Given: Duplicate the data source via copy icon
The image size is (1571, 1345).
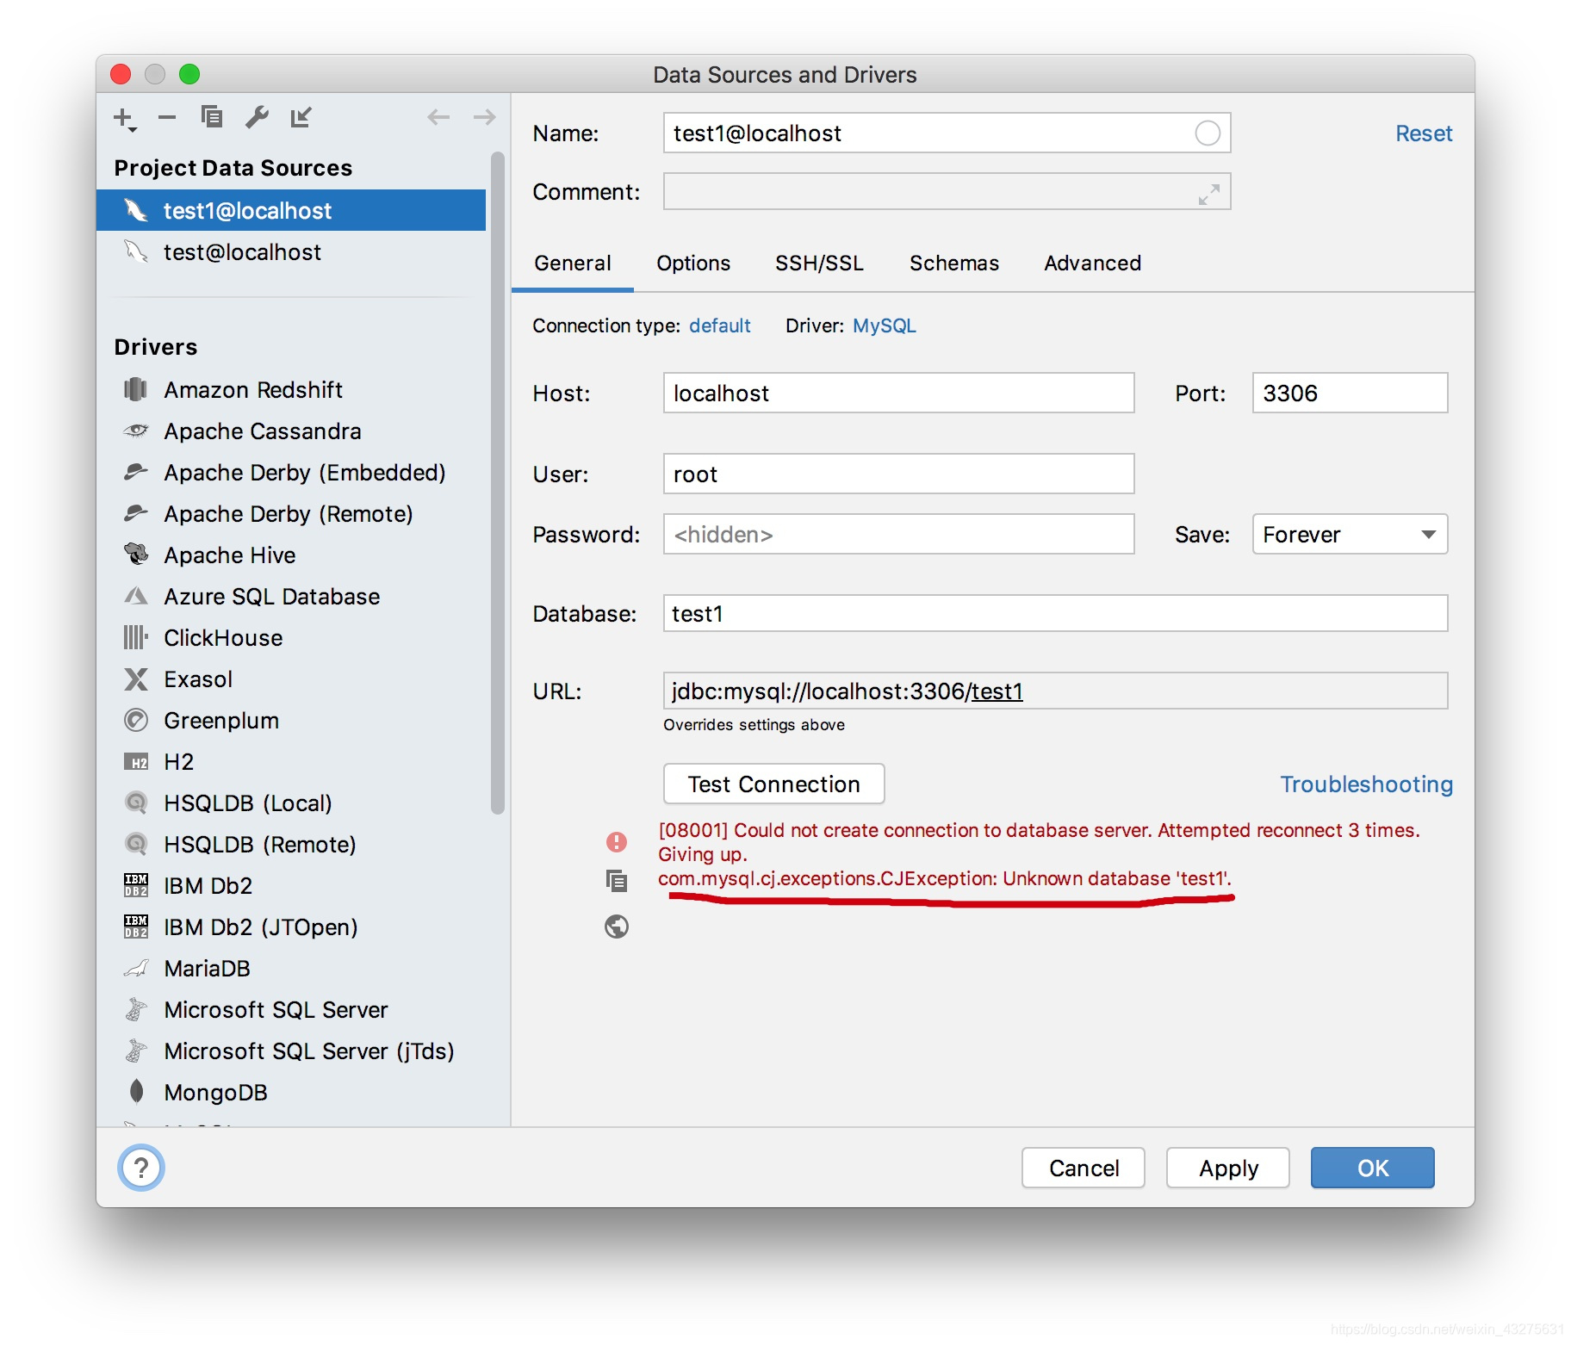Looking at the screenshot, I should [x=212, y=117].
